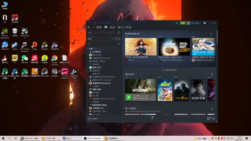251x141 pixels.
Task: Open the 商店 tab in Steam
Action: [x=99, y=27]
